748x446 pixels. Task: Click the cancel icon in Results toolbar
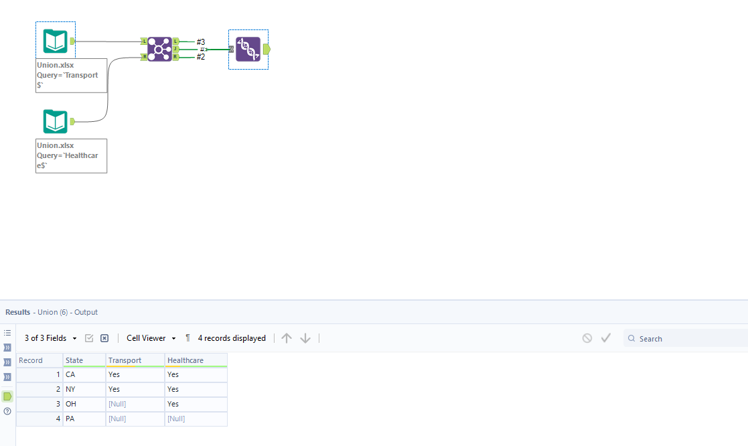click(588, 338)
